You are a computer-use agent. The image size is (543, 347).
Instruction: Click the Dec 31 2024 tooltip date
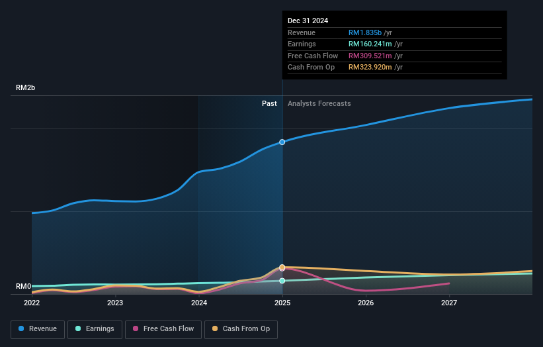pyautogui.click(x=308, y=21)
